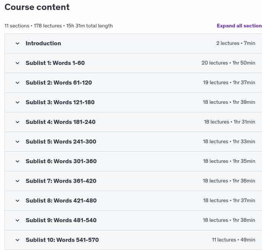Screen dimensions: 262x250
Task: Click 18 lectures • 1hr 35min text
Action: tap(229, 161)
